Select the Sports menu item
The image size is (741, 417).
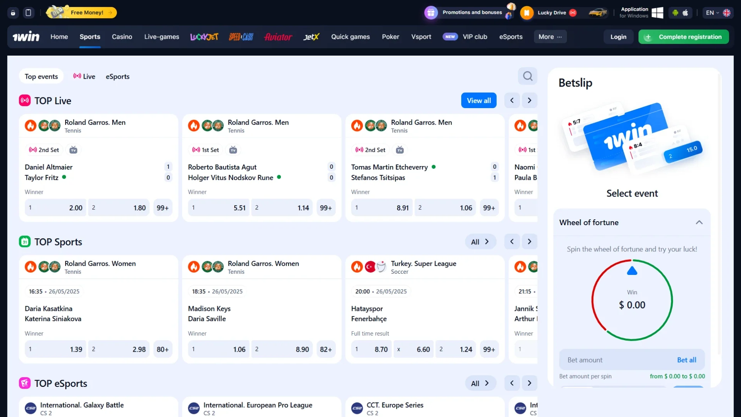[x=90, y=37]
